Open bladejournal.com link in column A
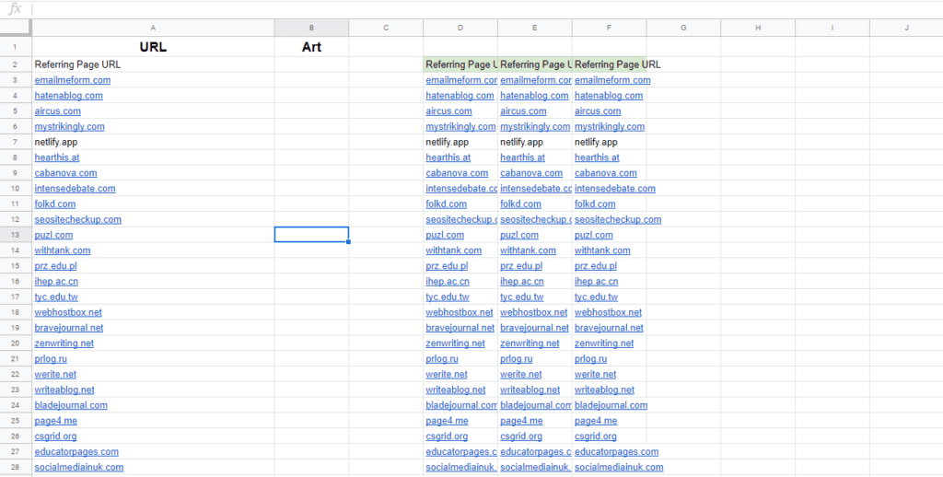This screenshot has width=943, height=477. tap(71, 405)
